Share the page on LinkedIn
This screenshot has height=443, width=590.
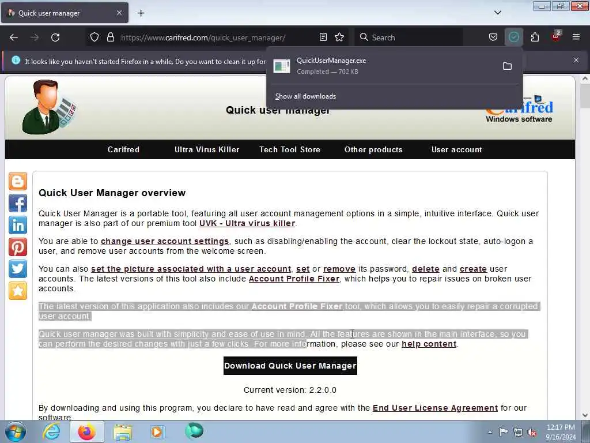pyautogui.click(x=18, y=226)
